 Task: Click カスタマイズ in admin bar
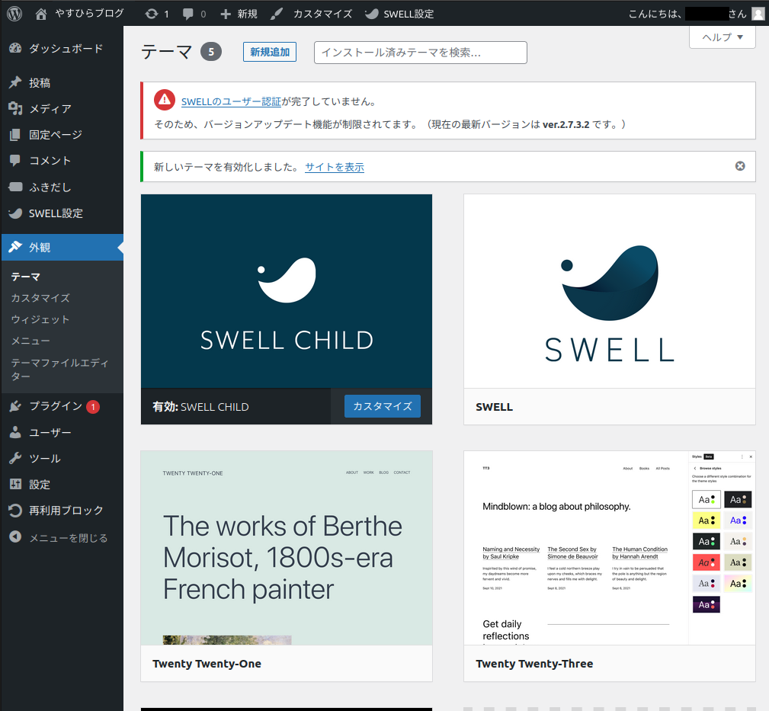point(322,14)
